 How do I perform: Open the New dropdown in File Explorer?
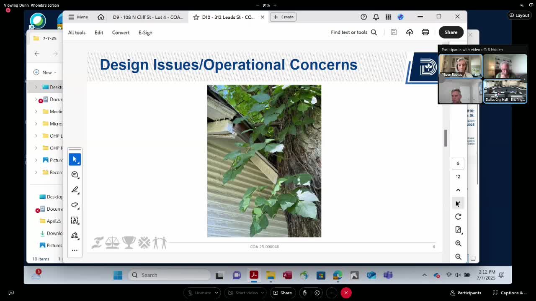pos(44,72)
